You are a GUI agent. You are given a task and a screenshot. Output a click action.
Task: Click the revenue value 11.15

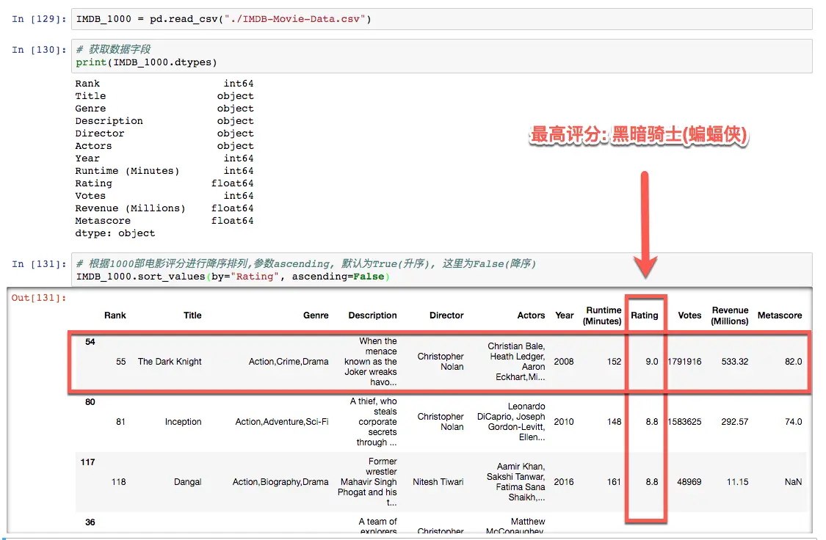tap(737, 481)
